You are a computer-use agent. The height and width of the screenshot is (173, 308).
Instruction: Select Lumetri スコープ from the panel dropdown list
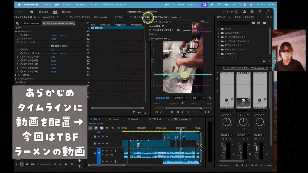pyautogui.click(x=156, y=26)
